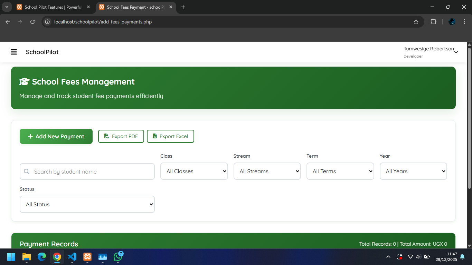Reload the Fees Payment page
The height and width of the screenshot is (265, 472).
[x=32, y=21]
